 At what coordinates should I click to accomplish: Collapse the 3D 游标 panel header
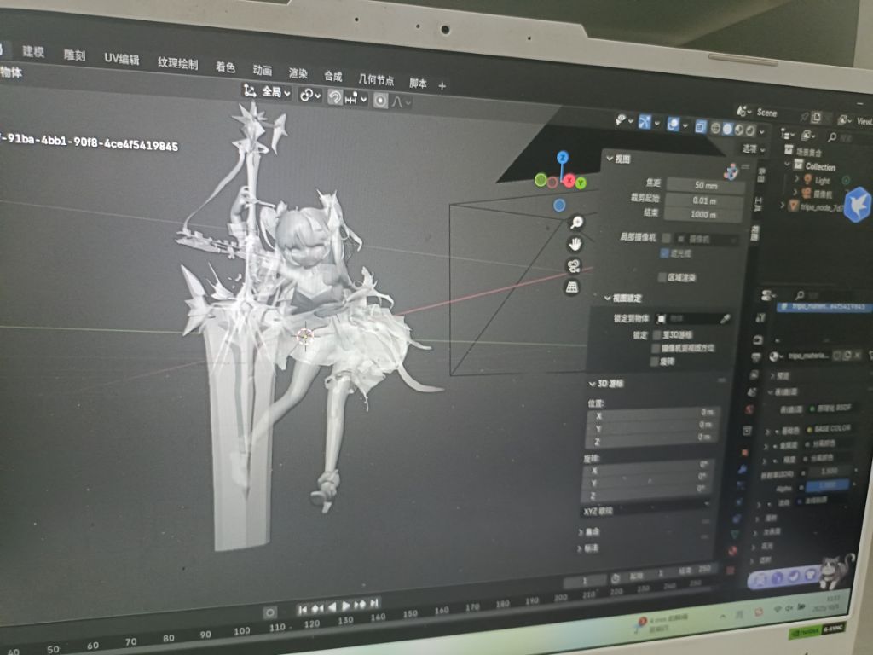(607, 384)
